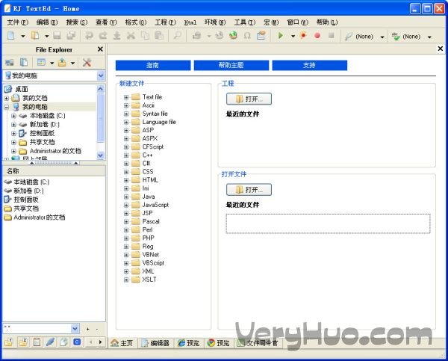Click the Omega special character icon

pyautogui.click(x=247, y=36)
